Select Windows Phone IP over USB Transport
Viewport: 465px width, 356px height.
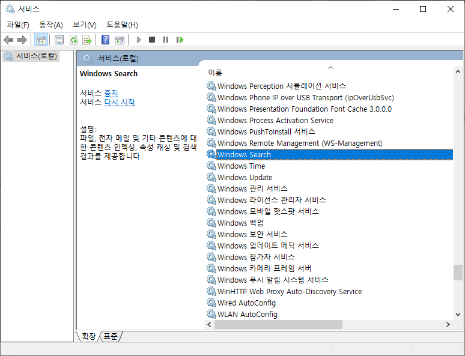[305, 97]
